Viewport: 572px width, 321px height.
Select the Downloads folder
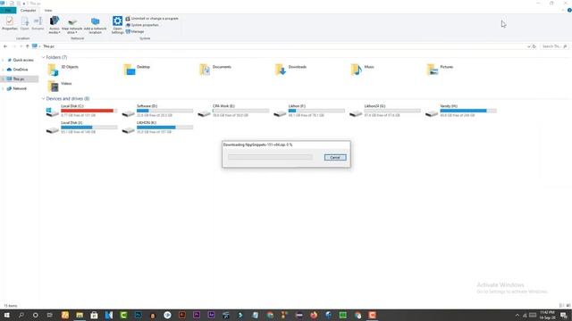(x=290, y=70)
